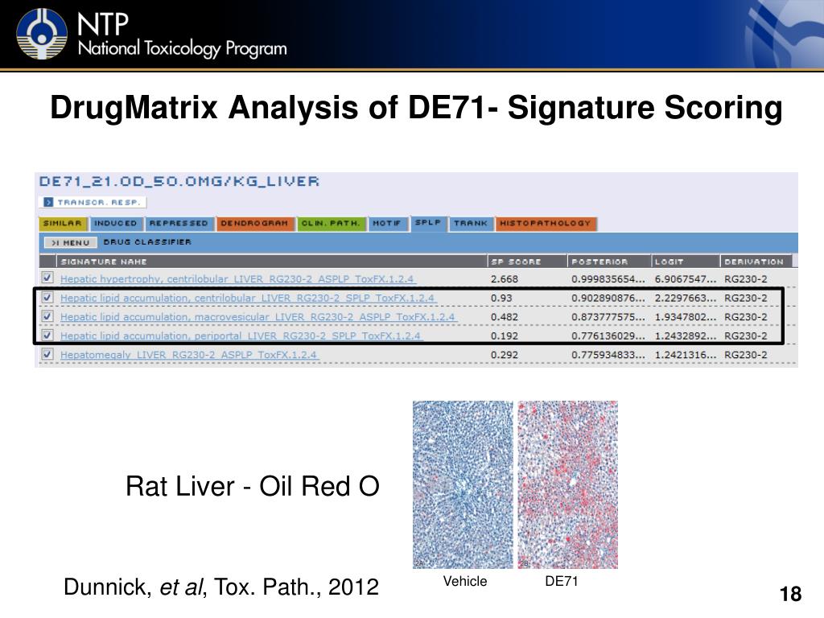Open Hepatic hypertrophy, centrilobular signature link
824x618 pixels.
237,279
